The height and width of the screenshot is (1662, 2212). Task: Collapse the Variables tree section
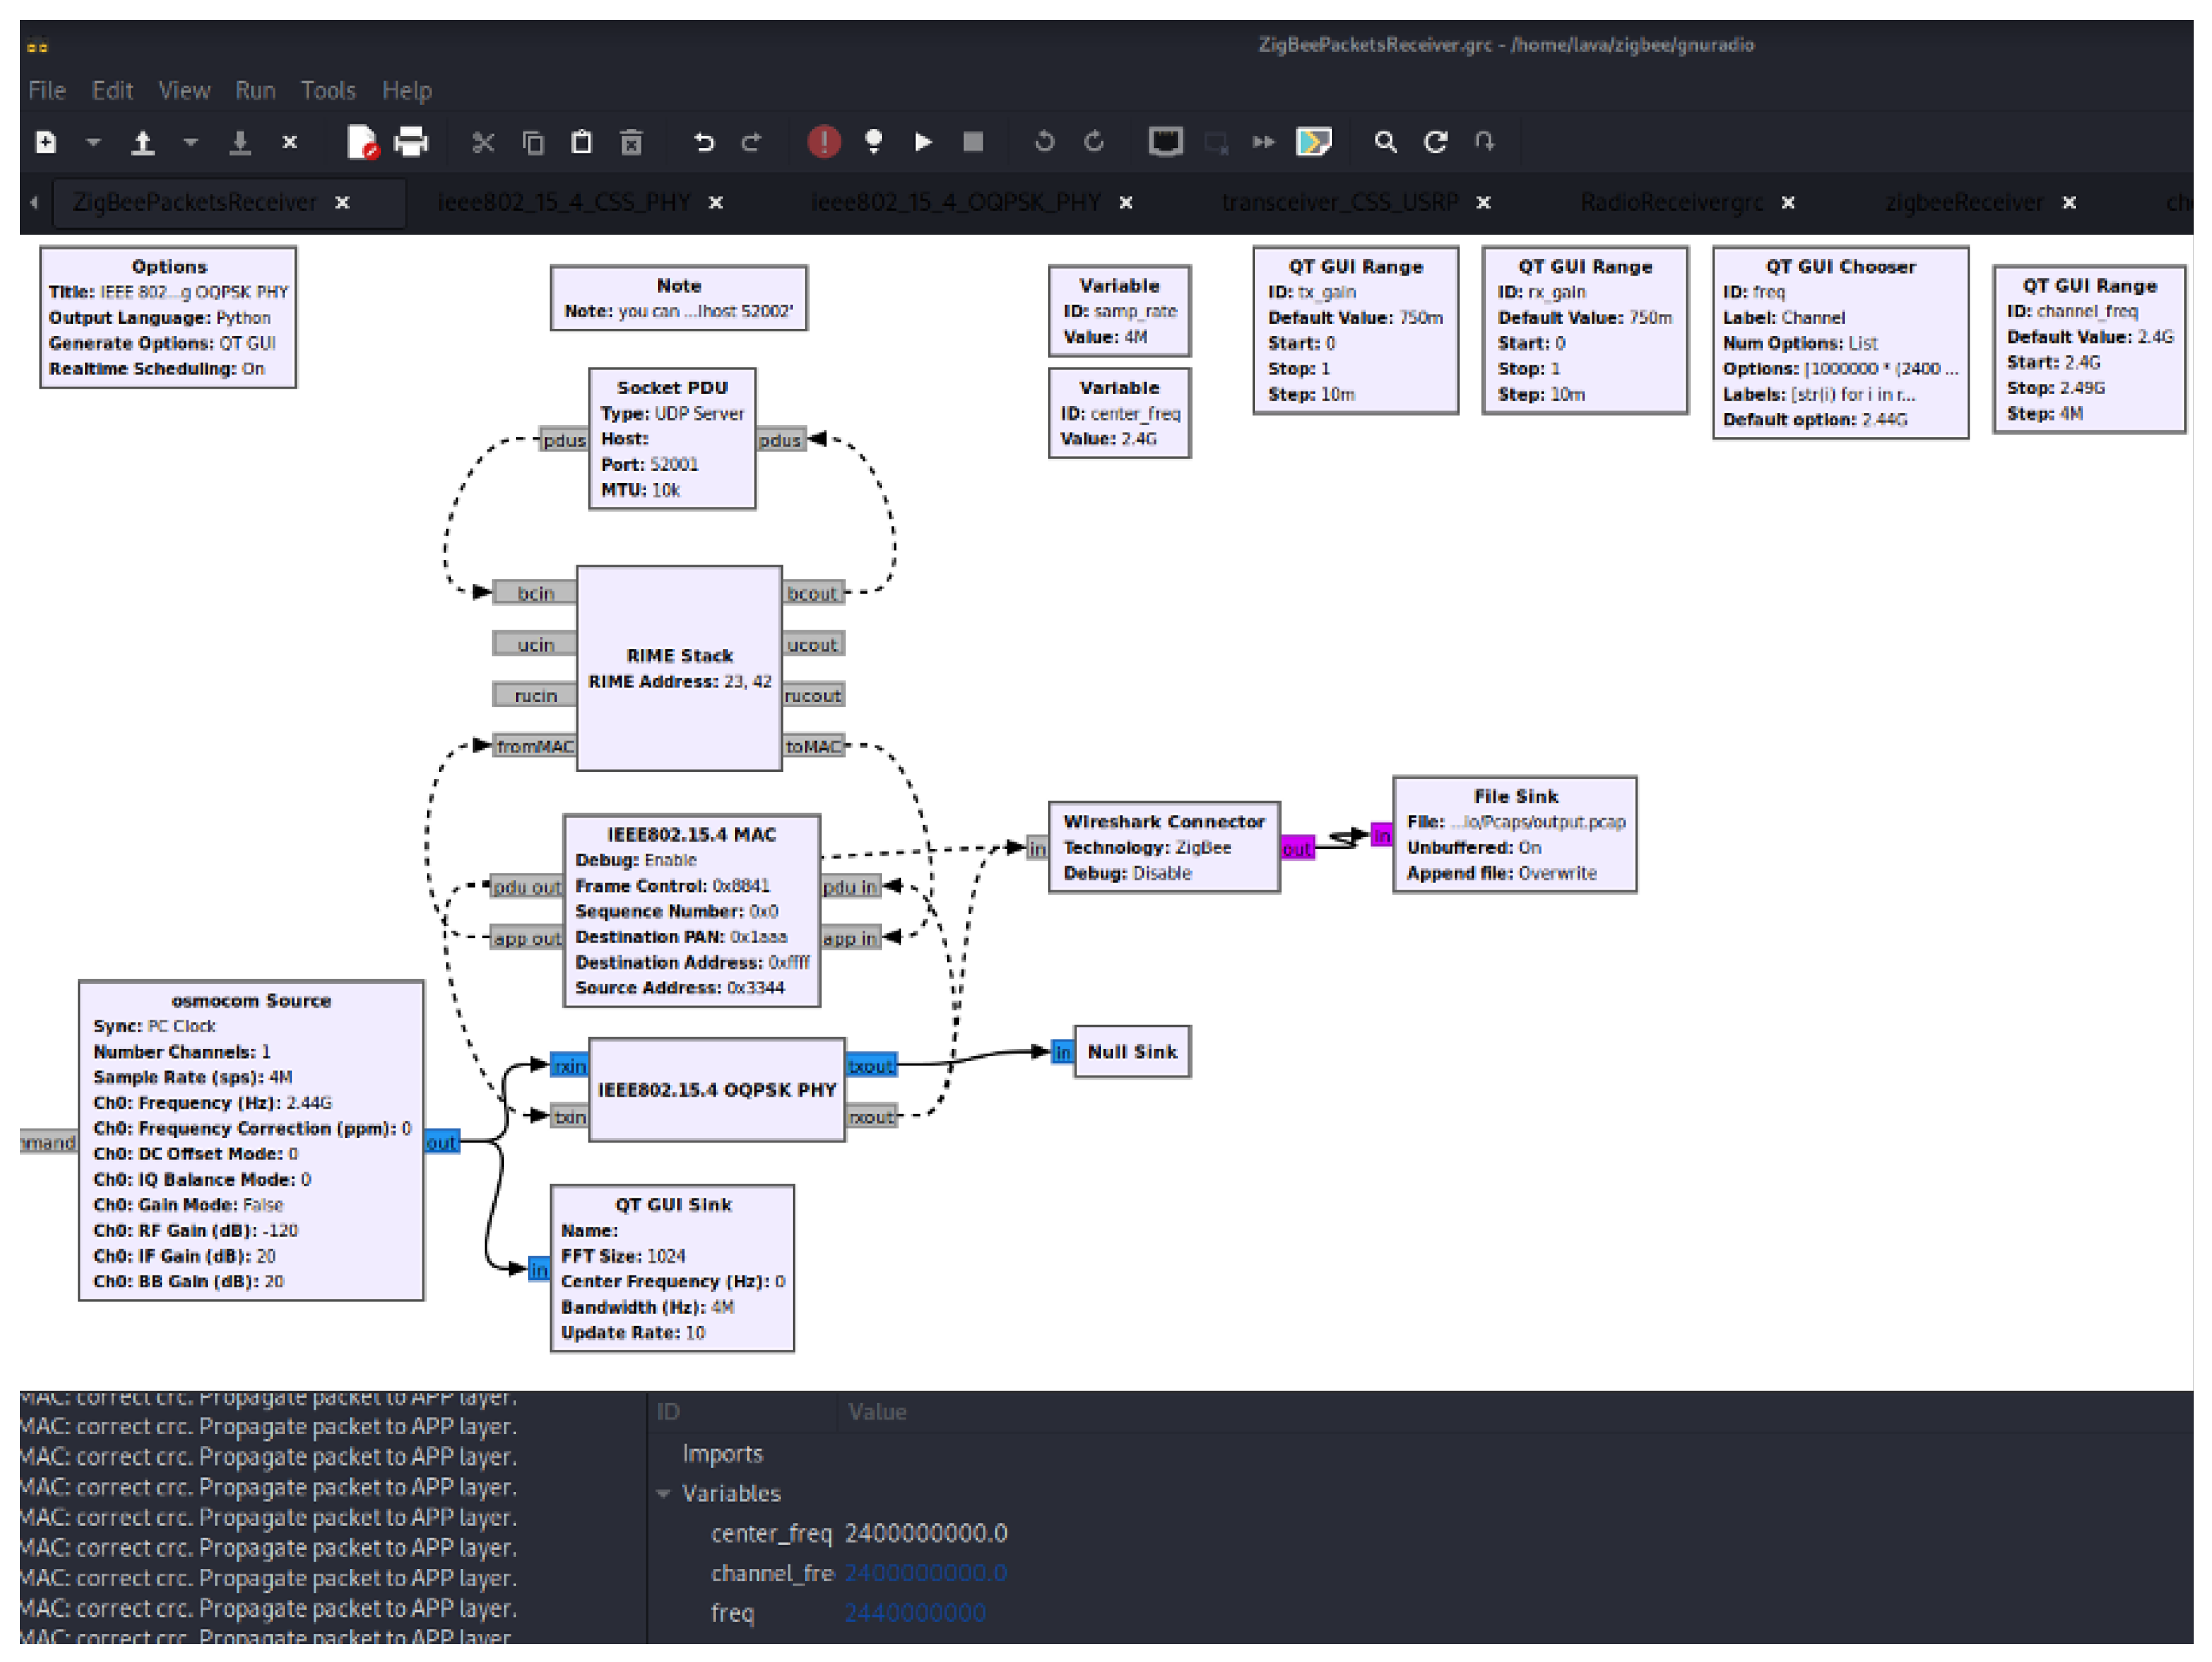click(x=663, y=1493)
